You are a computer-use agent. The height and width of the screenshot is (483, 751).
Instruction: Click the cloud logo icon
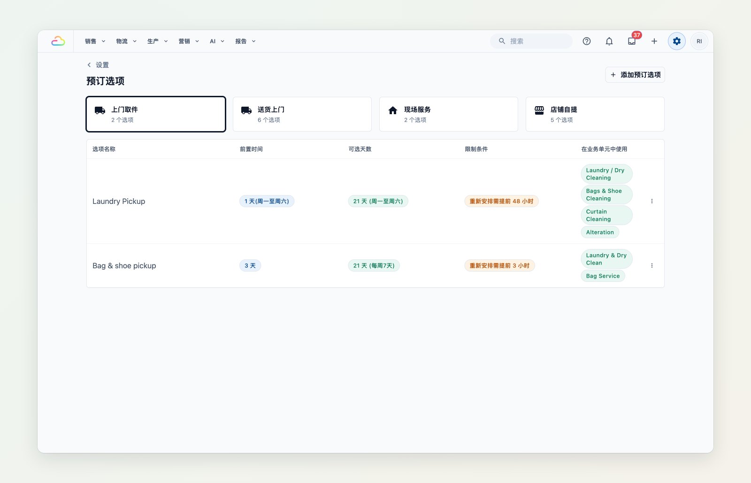(58, 41)
